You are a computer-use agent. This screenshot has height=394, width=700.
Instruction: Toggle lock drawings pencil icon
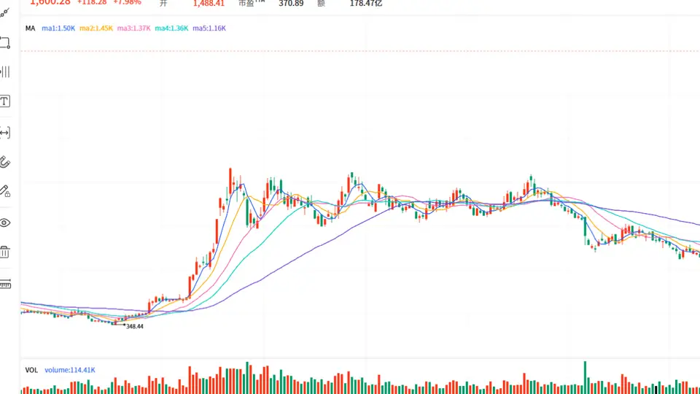coord(5,191)
